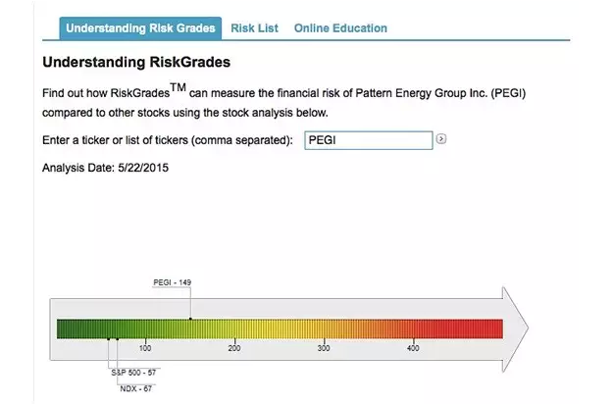
Task: Click the "Enter a ticker" field label
Action: pyautogui.click(x=168, y=140)
